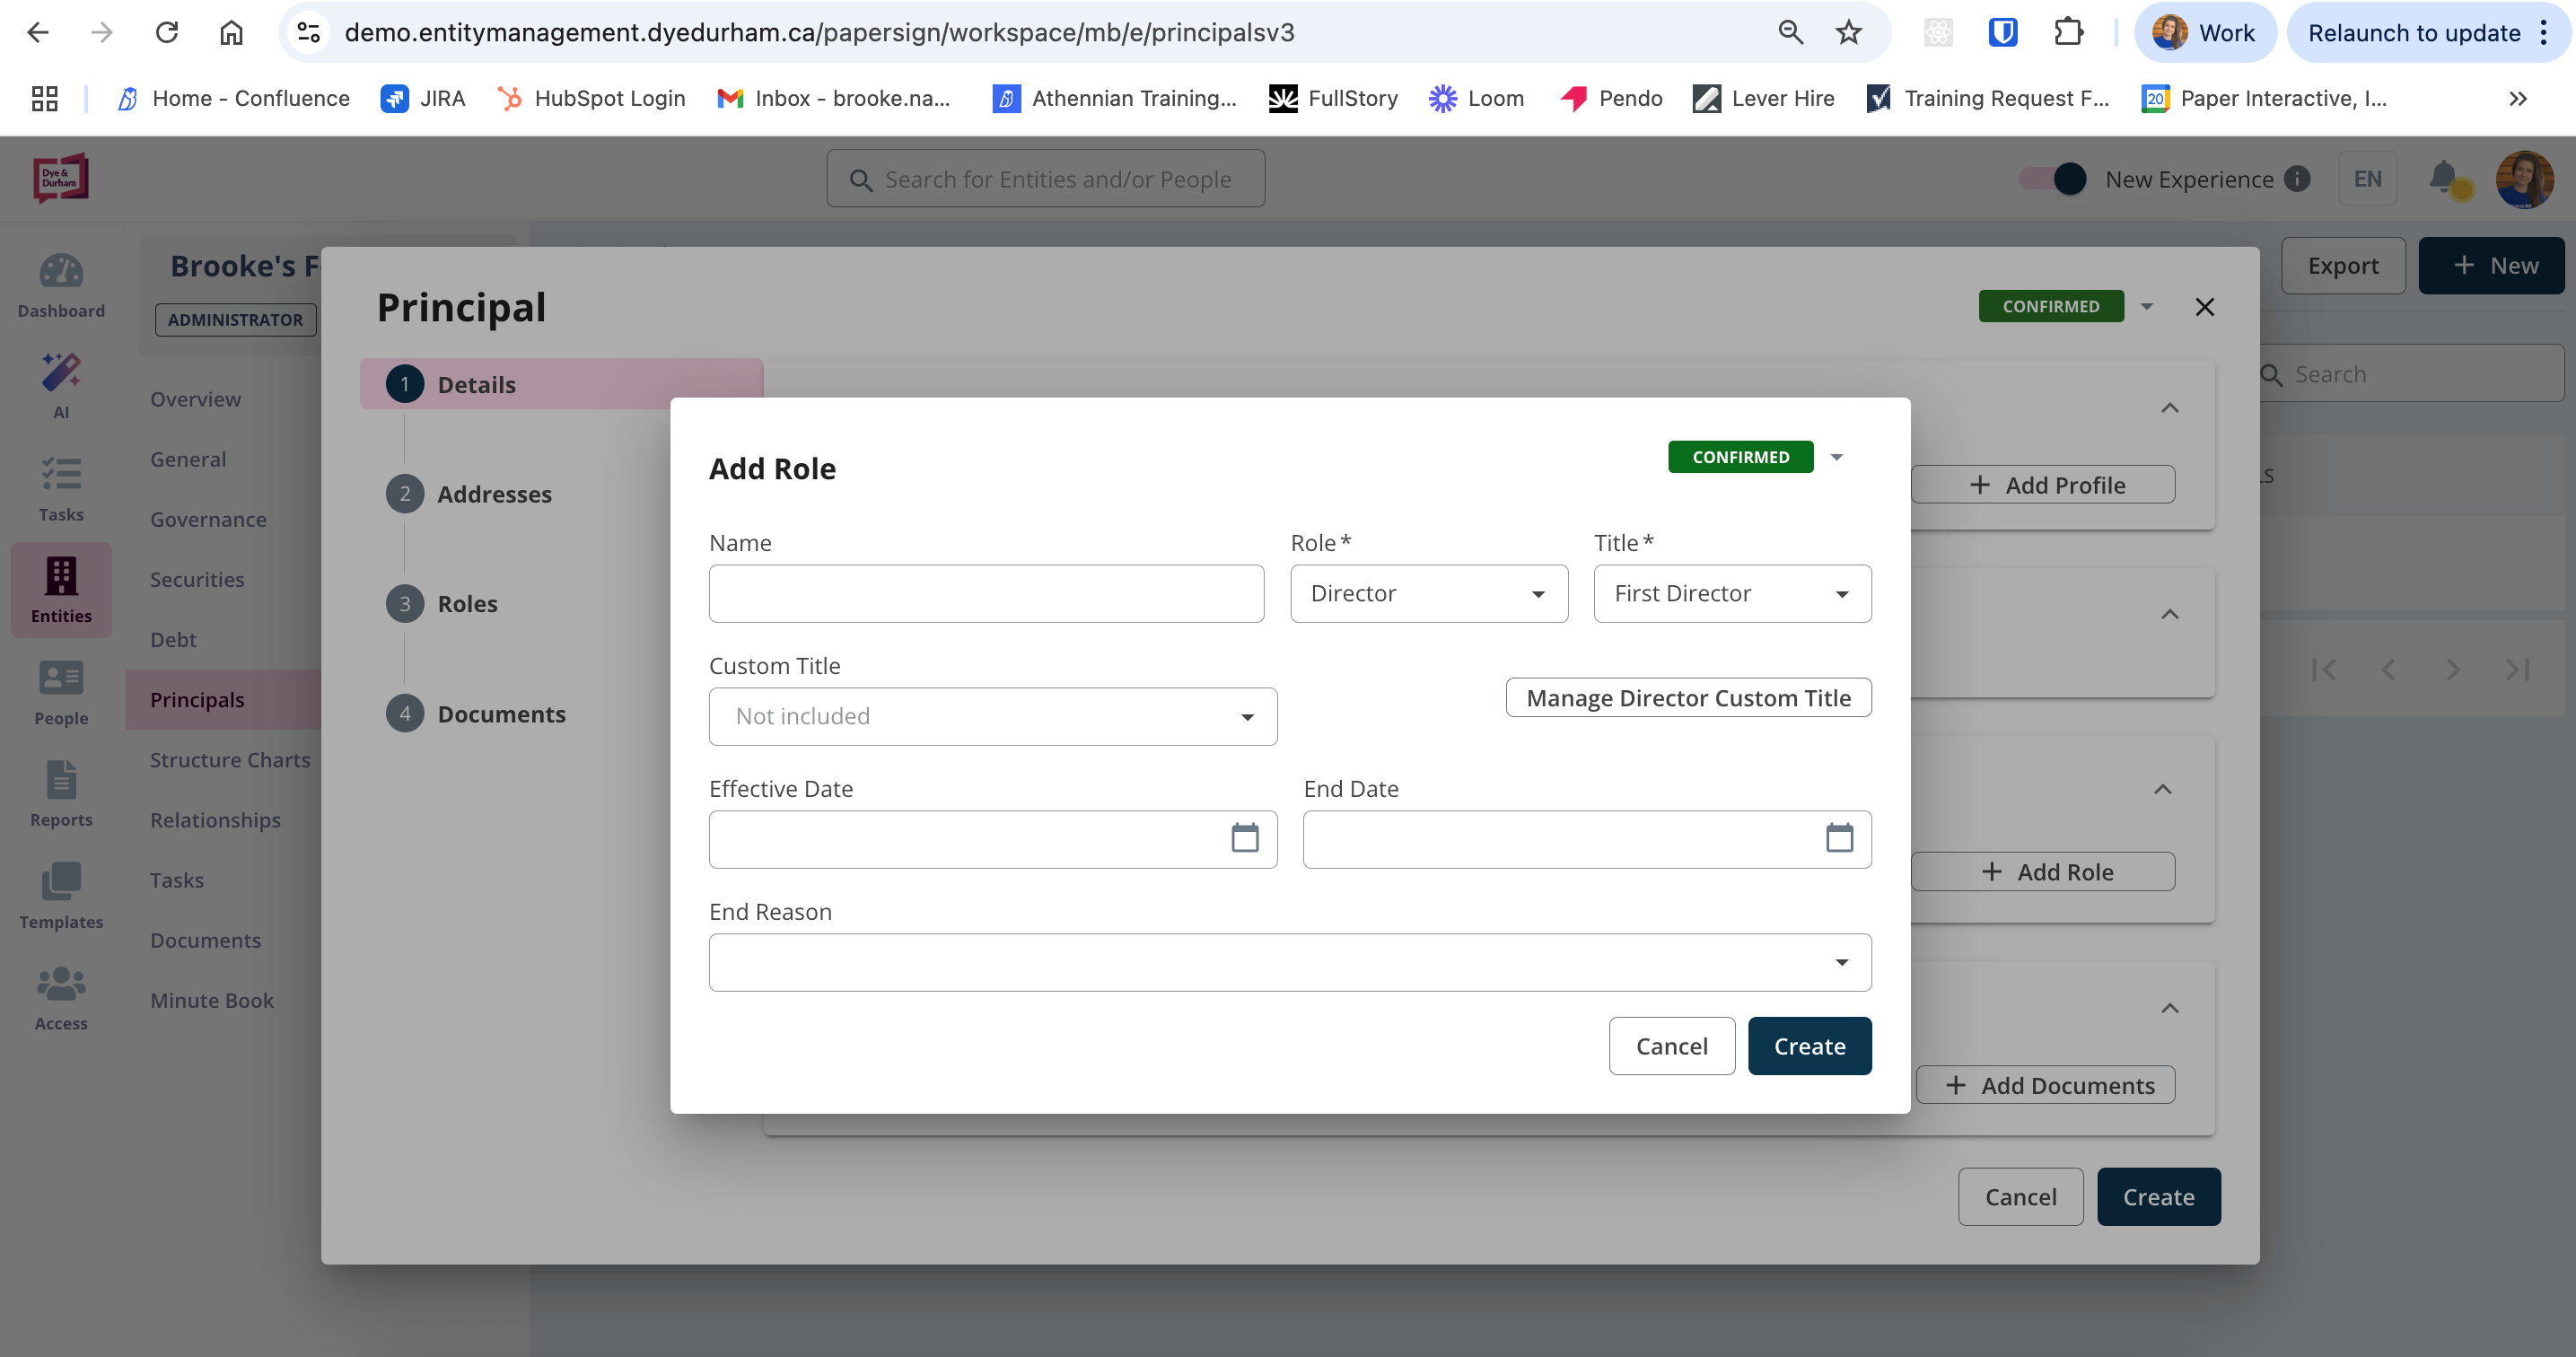Screen dimensions: 2576x1357
Task: Open the JIRA bookmark
Action: click(x=423, y=98)
